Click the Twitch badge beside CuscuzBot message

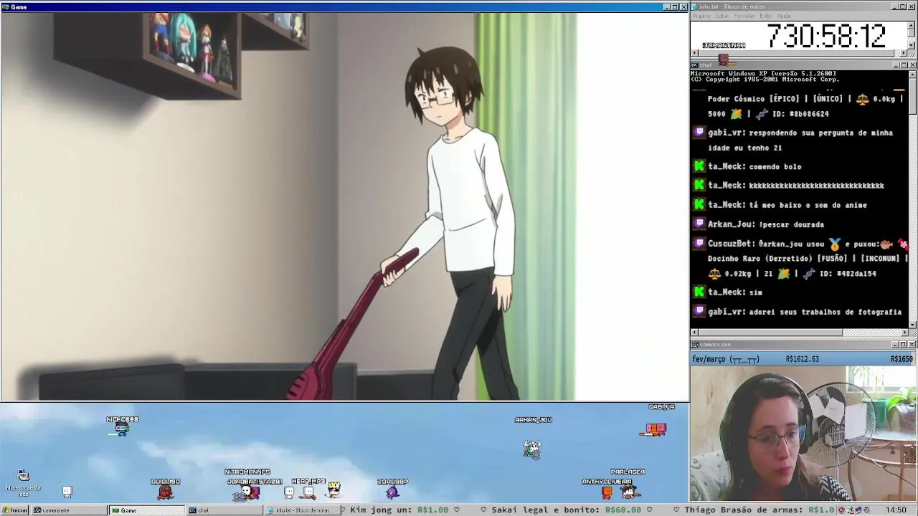699,244
